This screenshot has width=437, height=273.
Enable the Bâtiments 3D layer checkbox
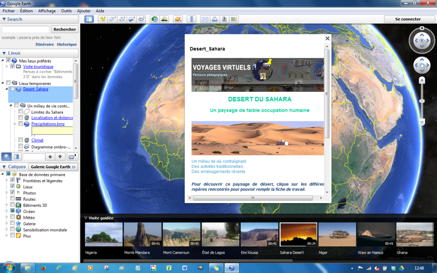[x=12, y=205]
